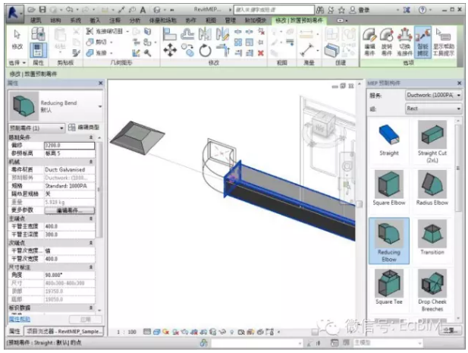This screenshot has width=468, height=353.
Task: Open the 管理 ribbon tab
Action: (x=230, y=20)
